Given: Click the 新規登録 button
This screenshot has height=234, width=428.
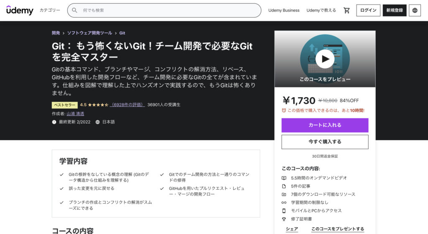Looking at the screenshot, I should [x=395, y=10].
